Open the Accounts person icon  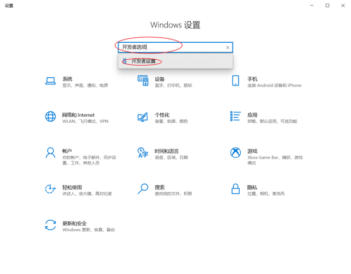coord(50,152)
